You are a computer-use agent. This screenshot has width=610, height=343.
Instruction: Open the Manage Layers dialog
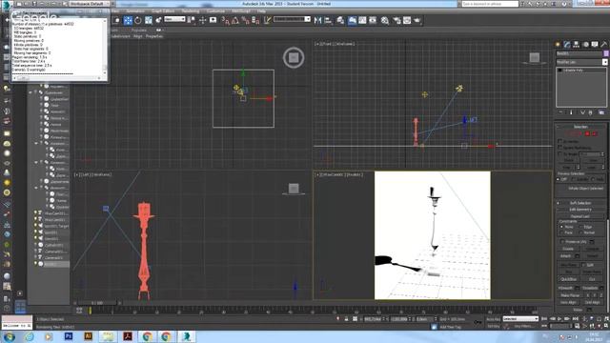(x=340, y=20)
